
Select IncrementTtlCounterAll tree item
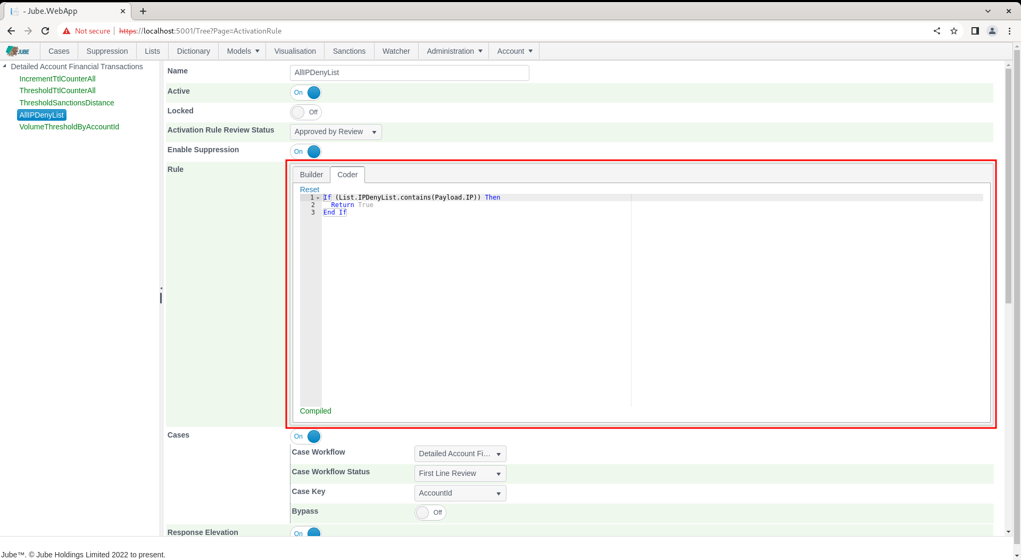(57, 79)
